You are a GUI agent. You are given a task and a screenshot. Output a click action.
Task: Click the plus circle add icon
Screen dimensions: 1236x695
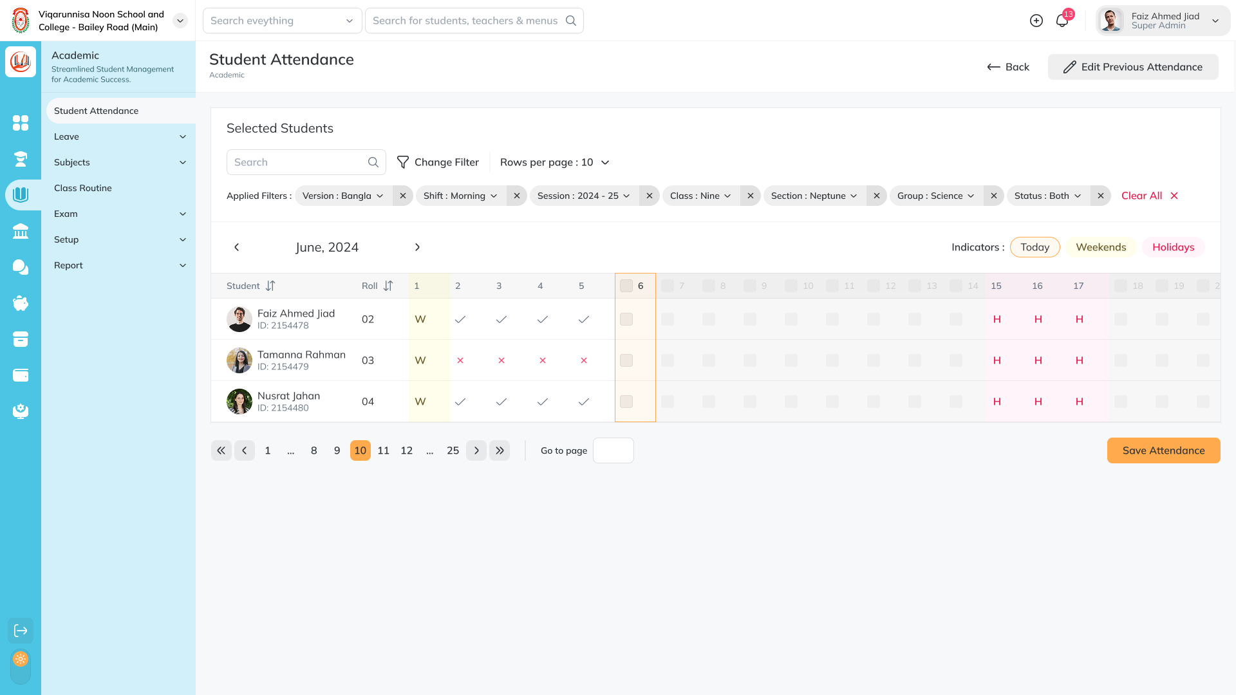(x=1036, y=21)
